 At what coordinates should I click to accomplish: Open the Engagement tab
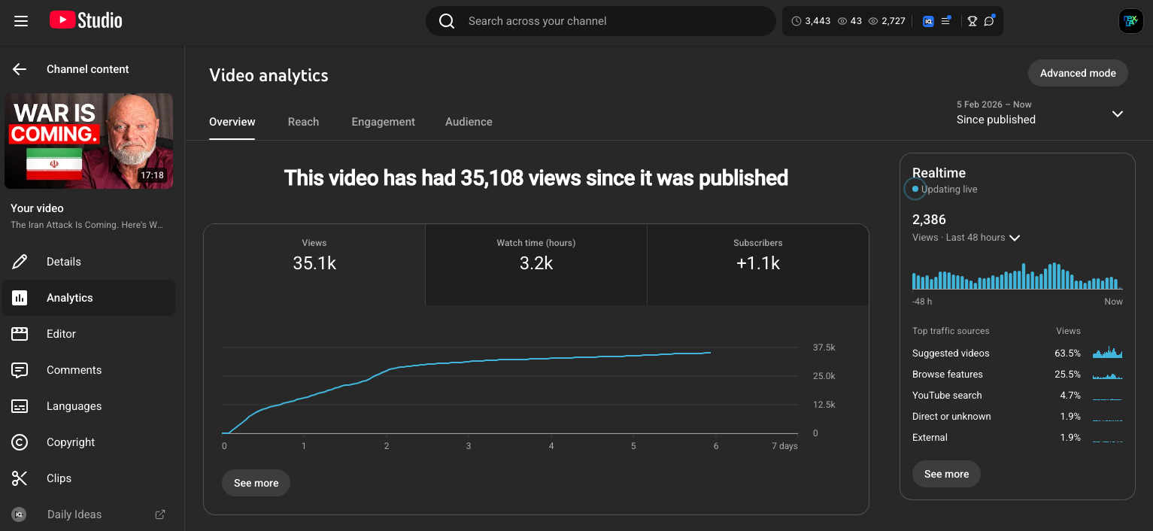point(383,121)
